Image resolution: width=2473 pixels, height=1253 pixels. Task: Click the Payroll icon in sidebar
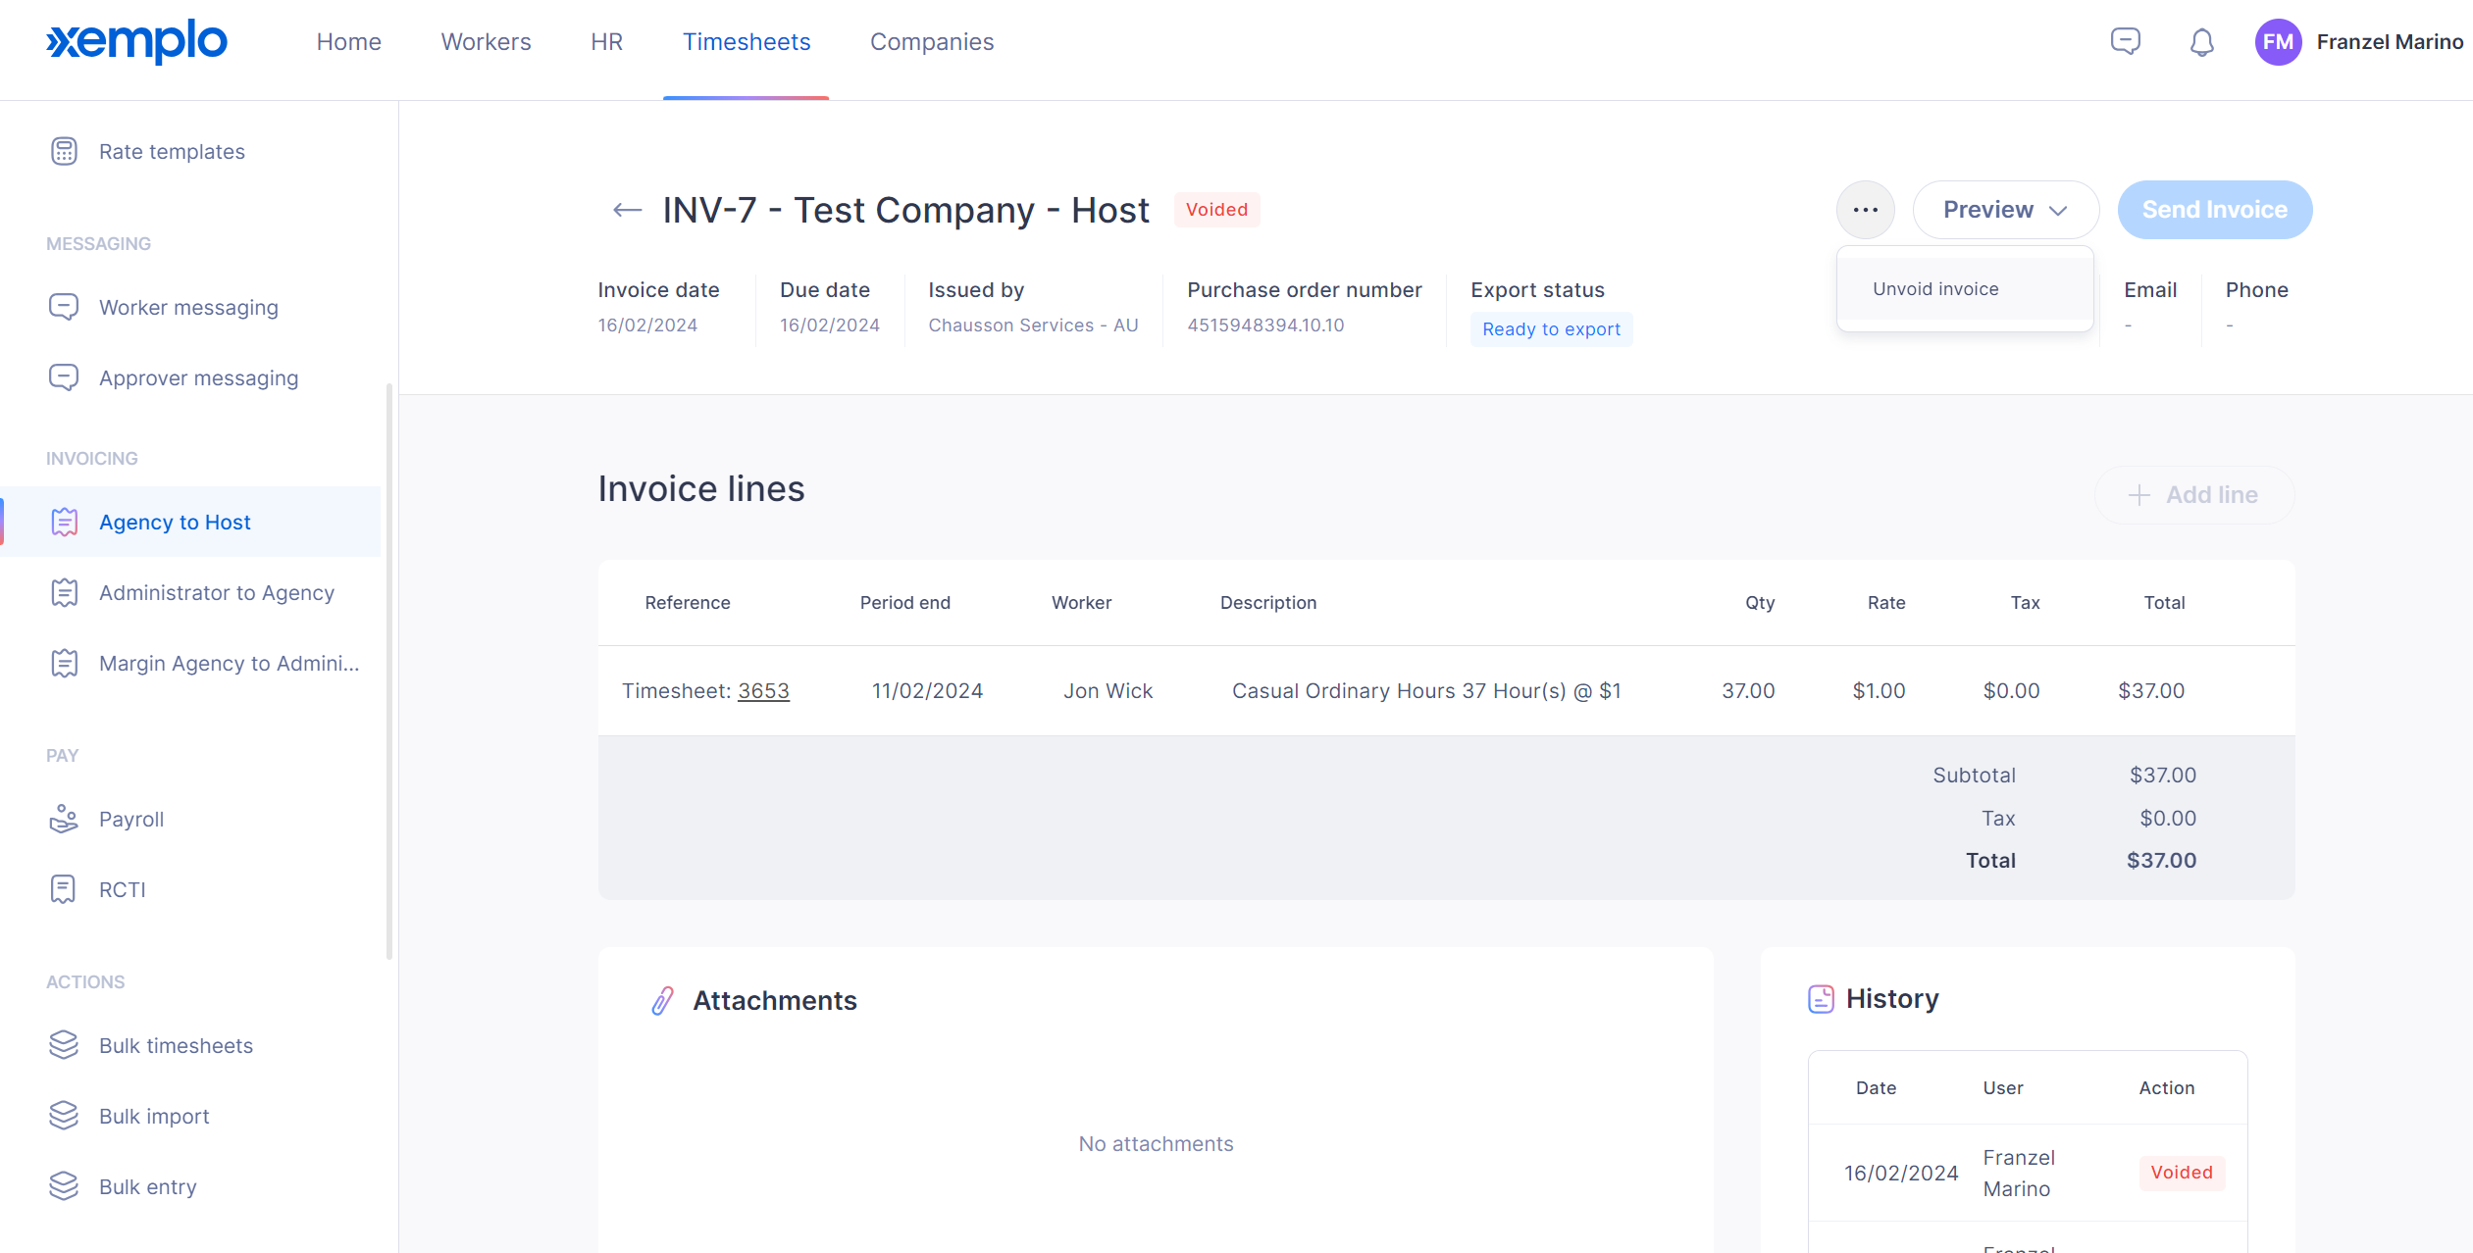click(64, 819)
